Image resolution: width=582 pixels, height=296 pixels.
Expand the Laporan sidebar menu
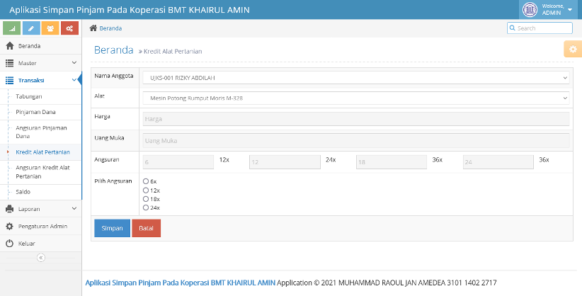(41, 209)
